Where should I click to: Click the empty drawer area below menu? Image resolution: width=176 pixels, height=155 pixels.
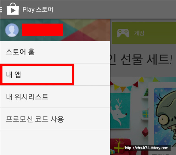pyautogui.click(x=55, y=143)
